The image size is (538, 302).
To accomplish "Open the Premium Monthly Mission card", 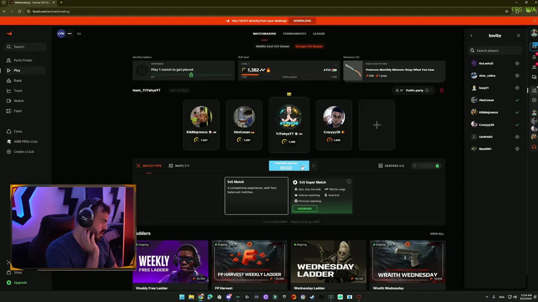I will click(394, 70).
